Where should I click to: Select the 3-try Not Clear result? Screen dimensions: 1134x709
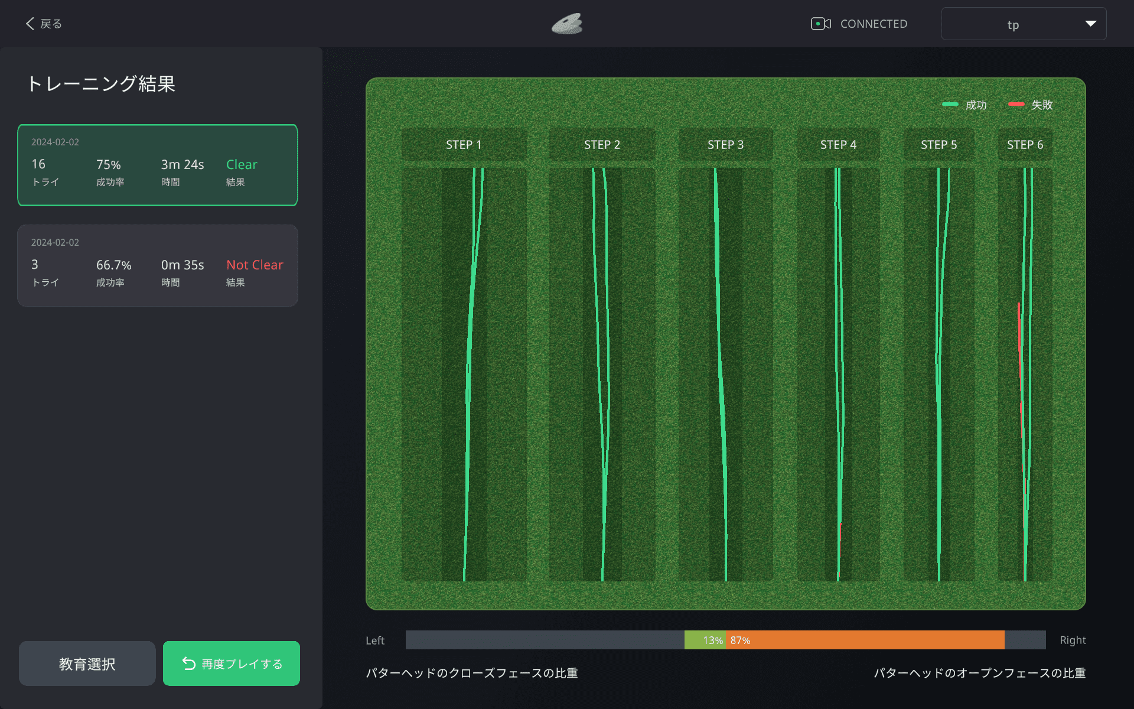click(158, 265)
